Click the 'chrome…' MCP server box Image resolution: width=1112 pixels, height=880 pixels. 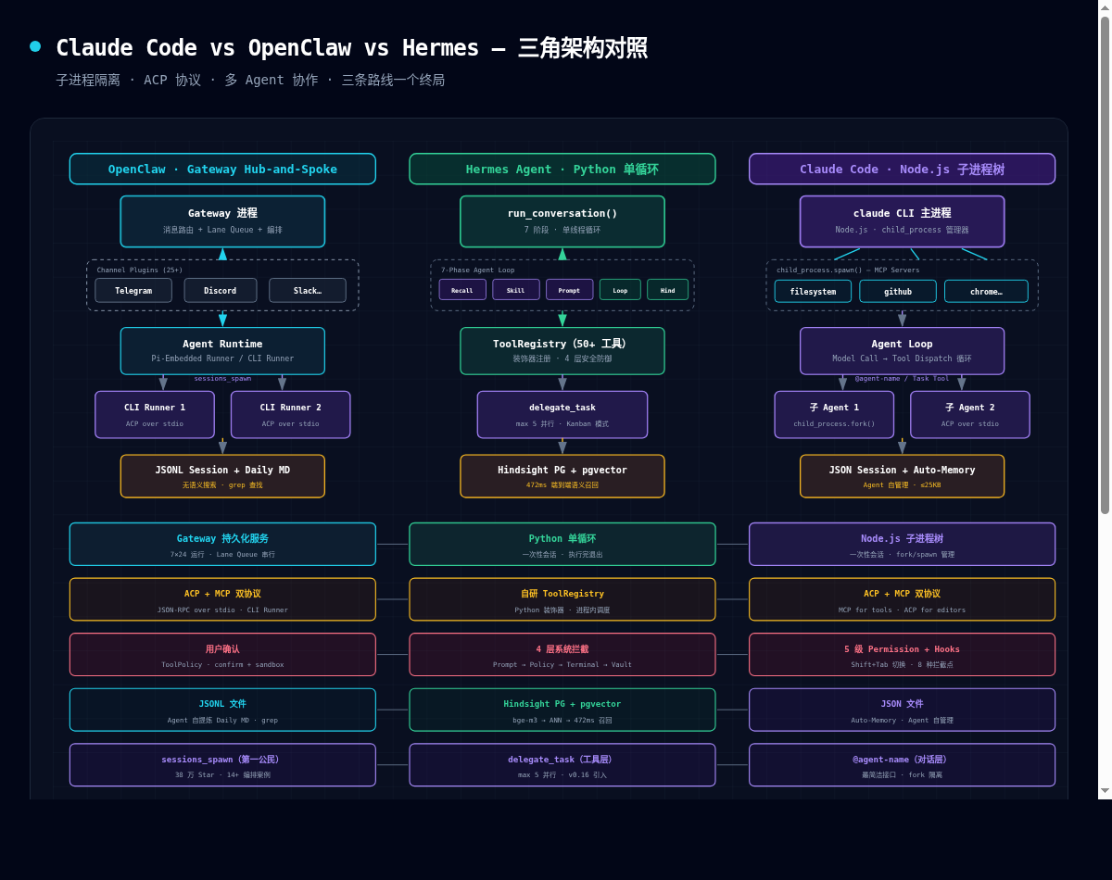click(x=986, y=291)
